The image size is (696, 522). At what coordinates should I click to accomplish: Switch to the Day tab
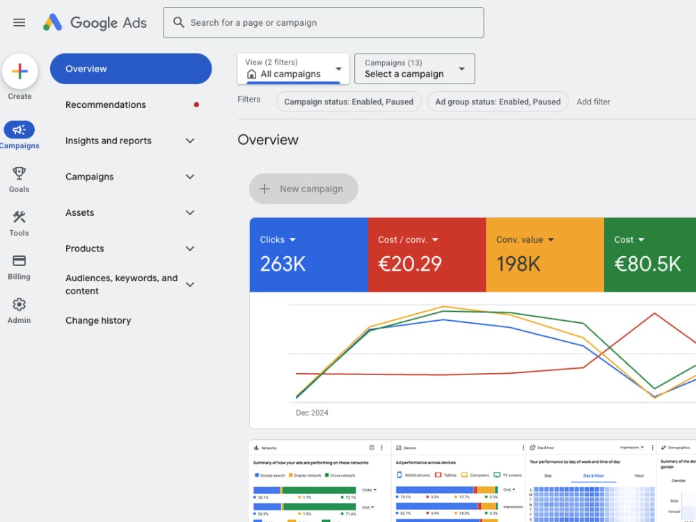(548, 476)
